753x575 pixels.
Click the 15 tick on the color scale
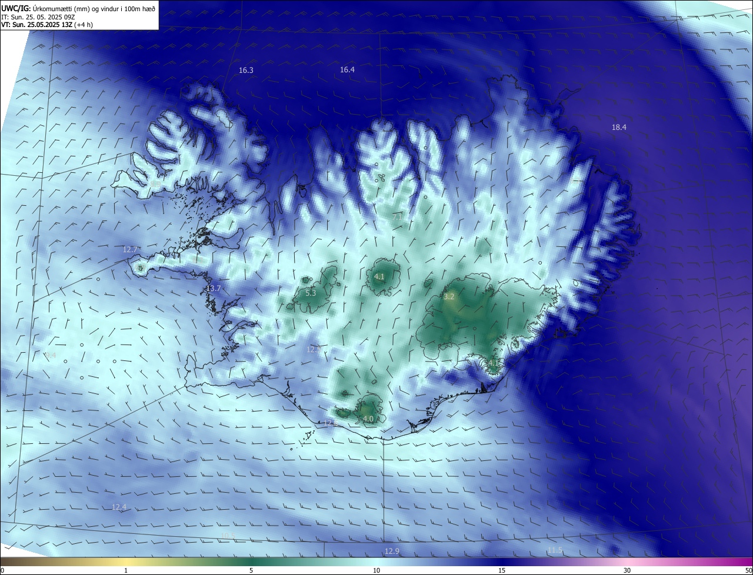pos(502,570)
